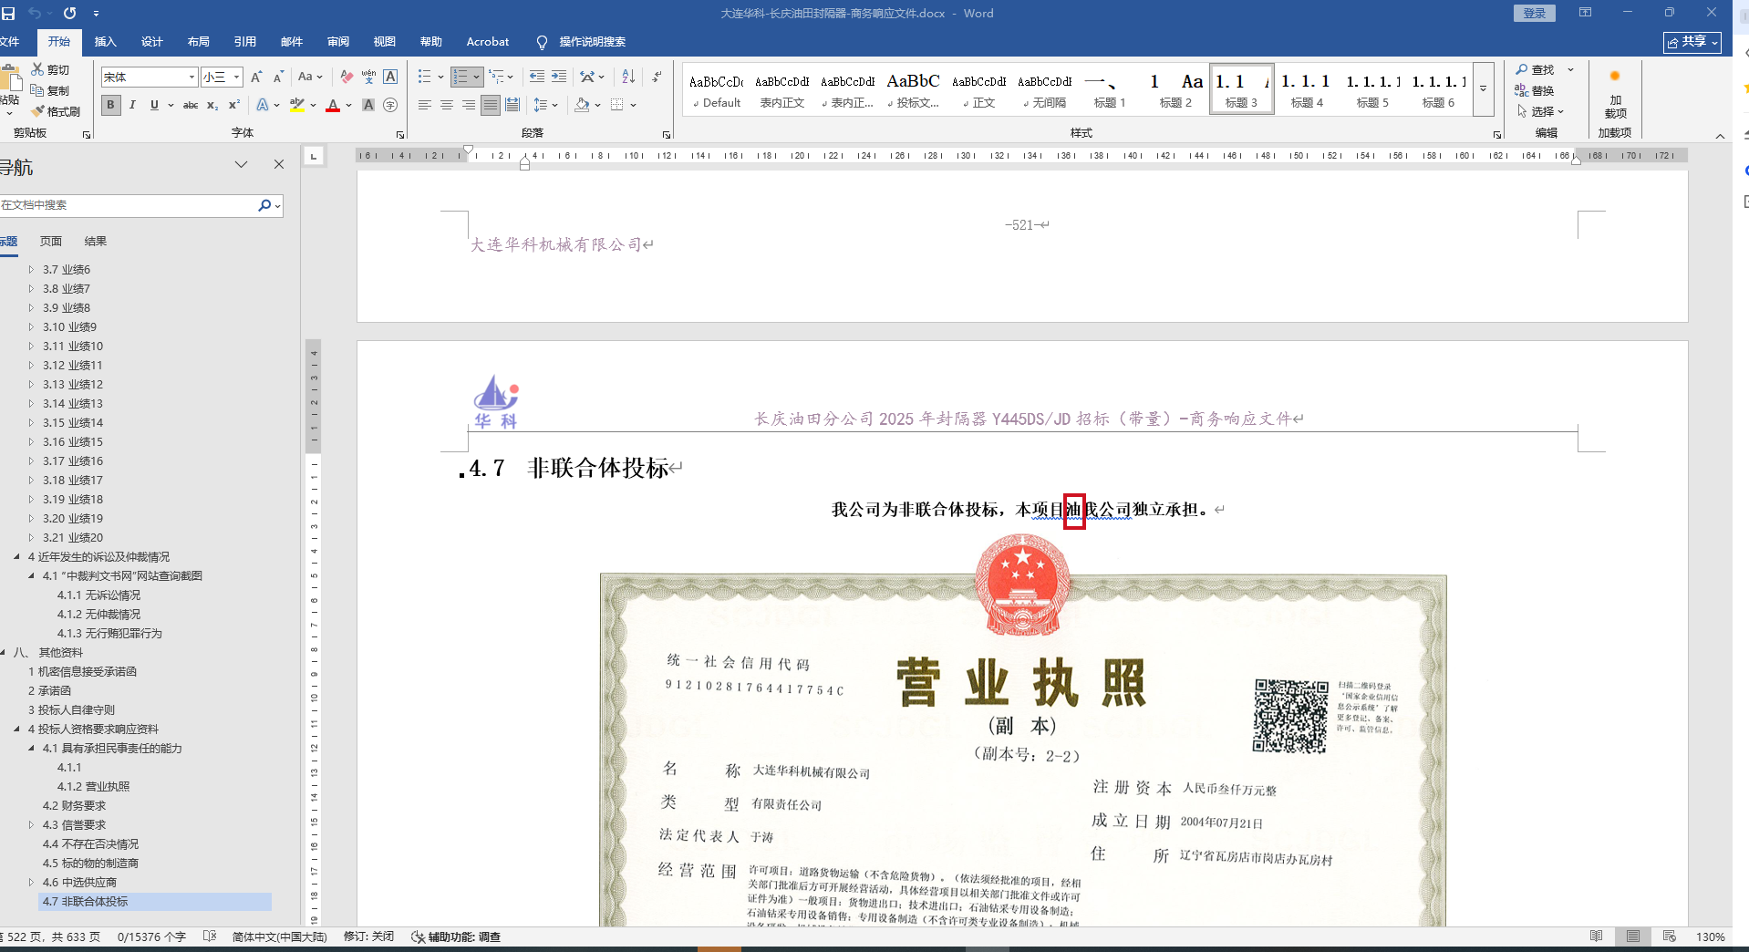Open the font size dropdown (小三)
The height and width of the screenshot is (952, 1749).
point(236,78)
